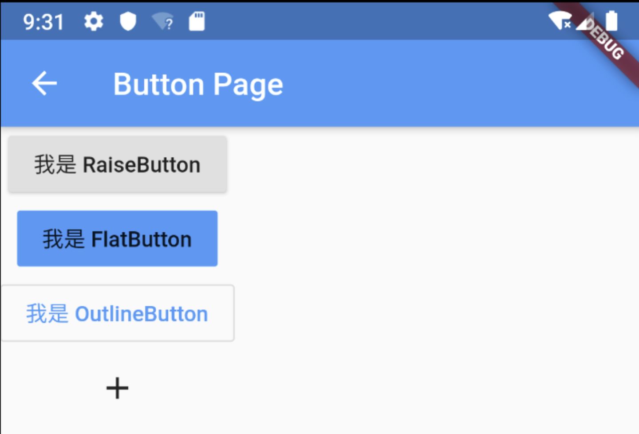Tap the 9:31 clock in status bar

[43, 22]
